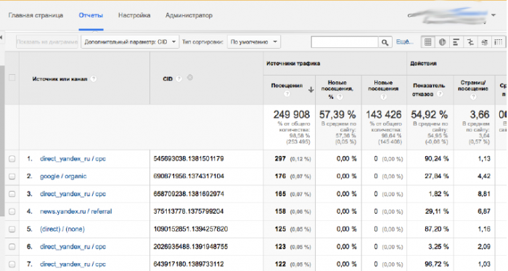Viewport: 508px width, 271px height.
Task: Select pivot table view icon
Action: 499,42
